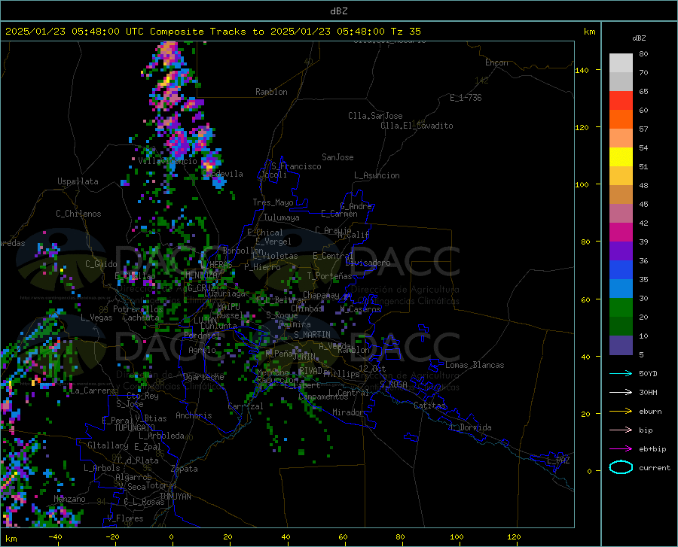This screenshot has width=678, height=547.
Task: Click the 'S_Francisco' map label
Action: coord(296,166)
